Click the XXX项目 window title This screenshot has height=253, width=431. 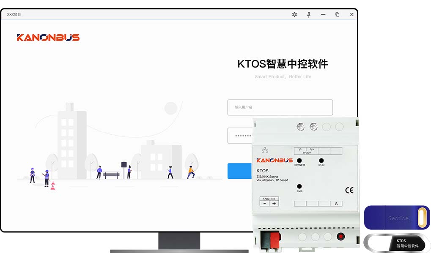pos(14,14)
